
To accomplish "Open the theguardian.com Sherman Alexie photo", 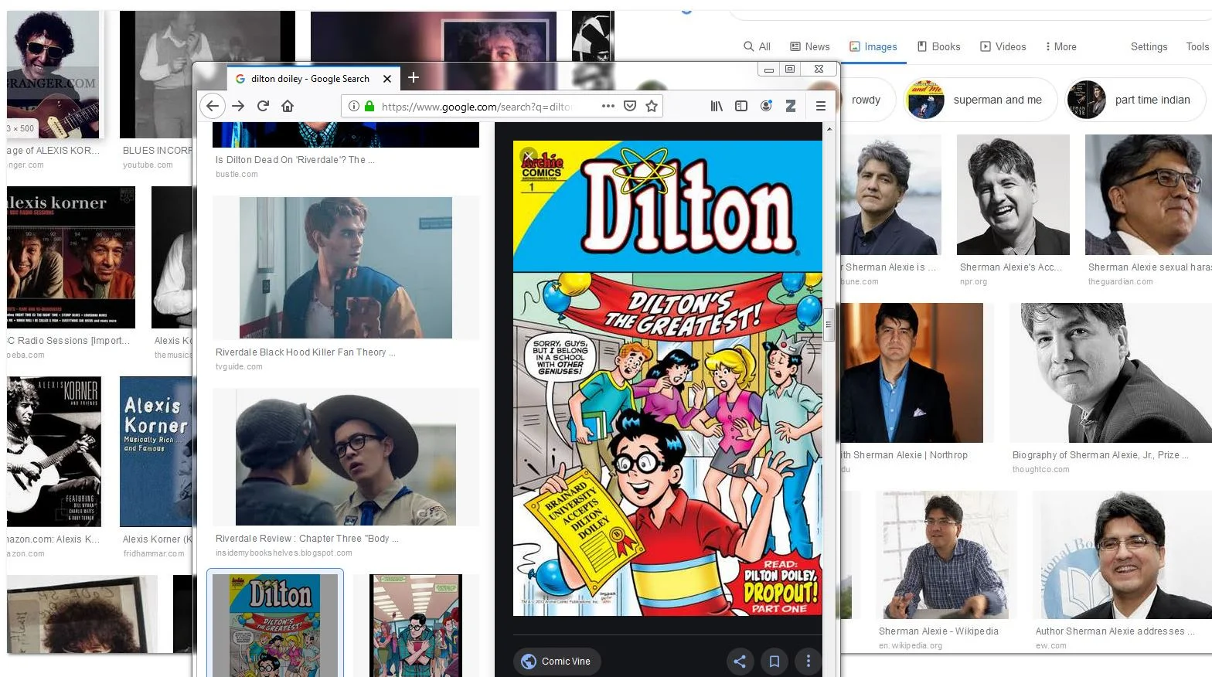I will (x=1149, y=195).
